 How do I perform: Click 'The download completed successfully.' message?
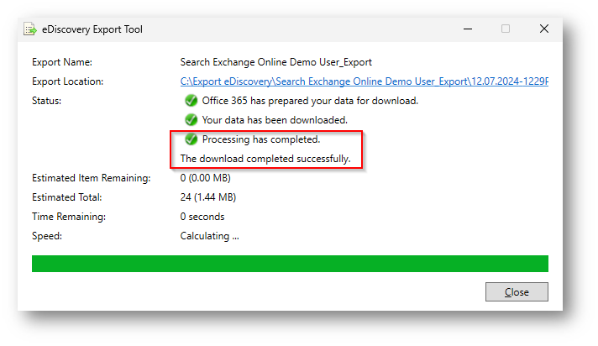tap(265, 158)
